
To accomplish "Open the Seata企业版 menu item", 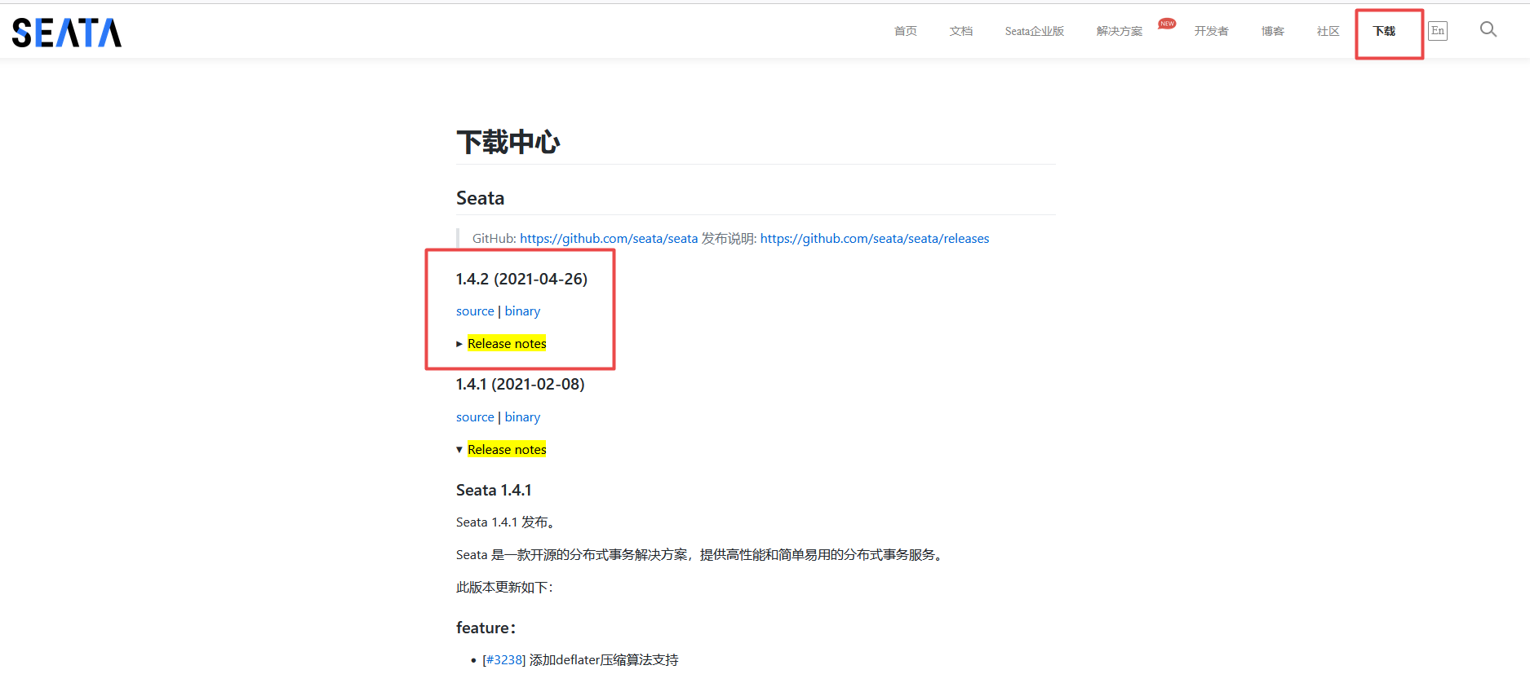I will 1035,31.
